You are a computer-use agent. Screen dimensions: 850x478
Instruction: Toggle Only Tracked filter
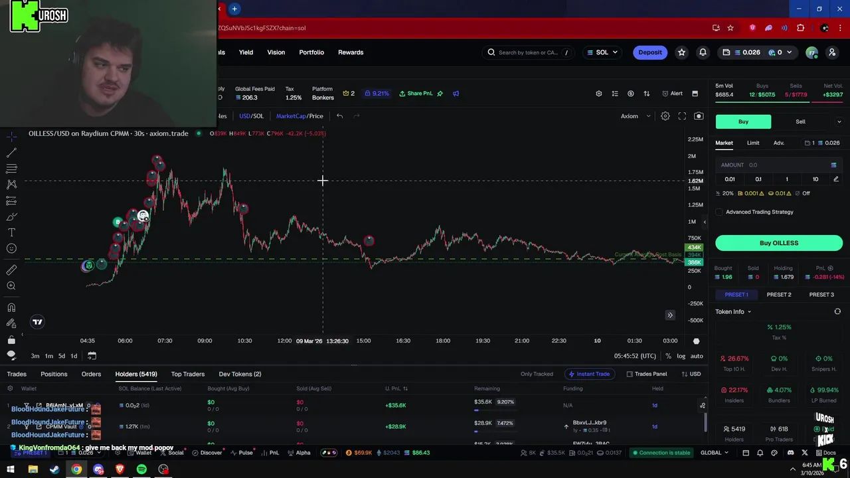point(537,374)
